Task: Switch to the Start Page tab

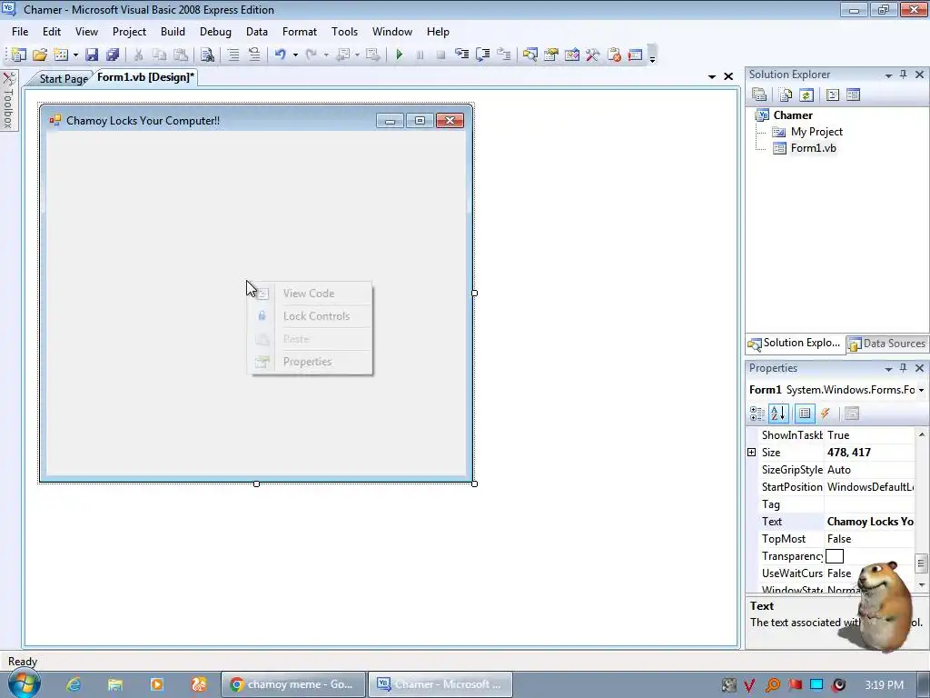Action: tap(63, 78)
